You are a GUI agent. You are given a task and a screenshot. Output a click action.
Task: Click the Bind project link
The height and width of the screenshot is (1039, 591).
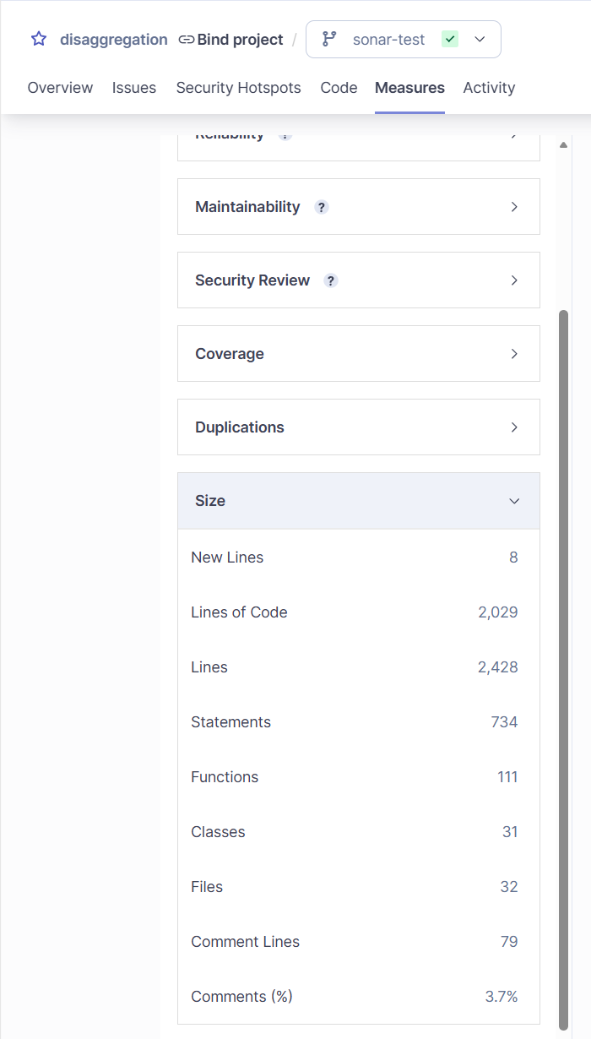tap(240, 40)
